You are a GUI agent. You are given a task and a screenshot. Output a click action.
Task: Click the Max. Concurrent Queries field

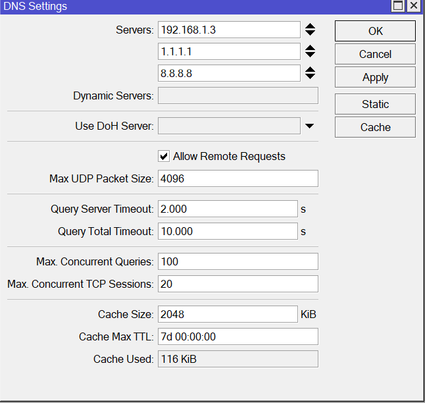[238, 261]
